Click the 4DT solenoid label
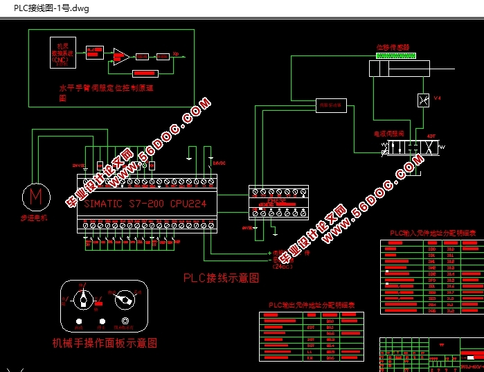The height and width of the screenshot is (372, 484). [x=431, y=136]
